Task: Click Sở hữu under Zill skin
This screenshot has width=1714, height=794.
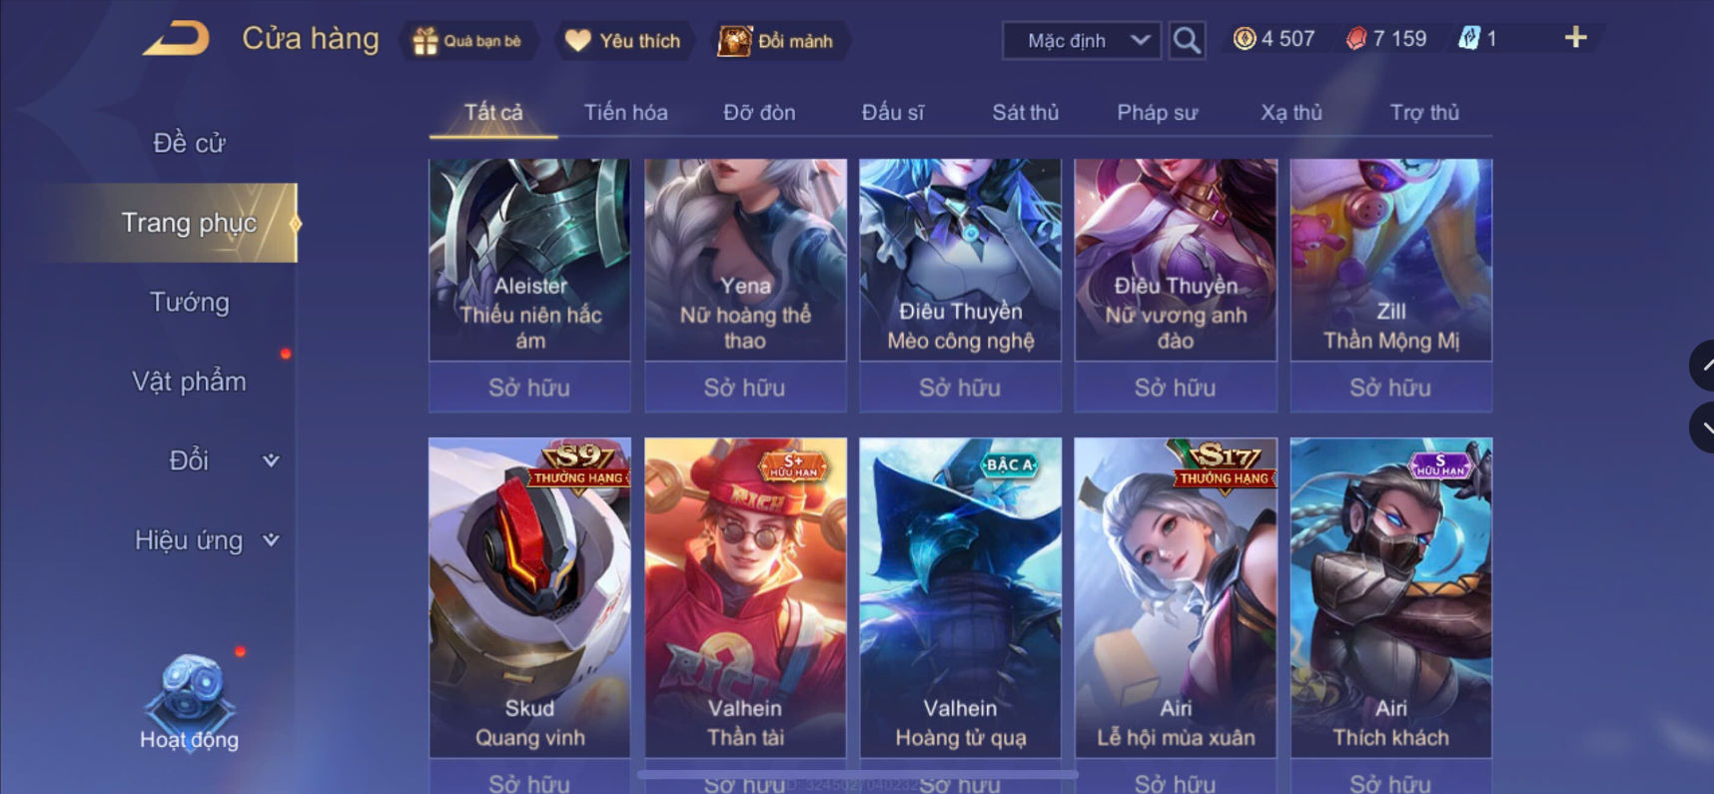Action: (1390, 388)
